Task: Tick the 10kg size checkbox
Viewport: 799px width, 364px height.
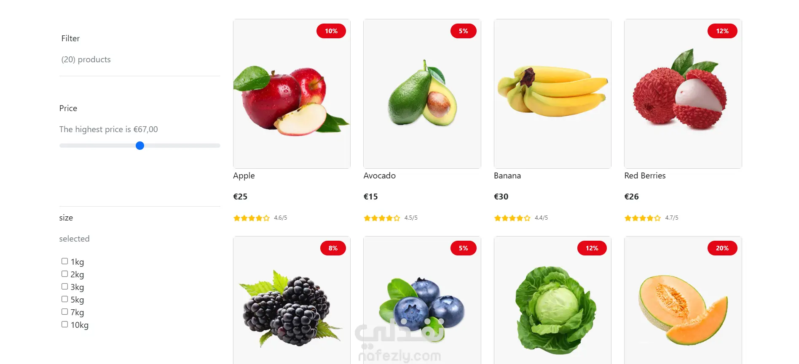Action: click(64, 324)
